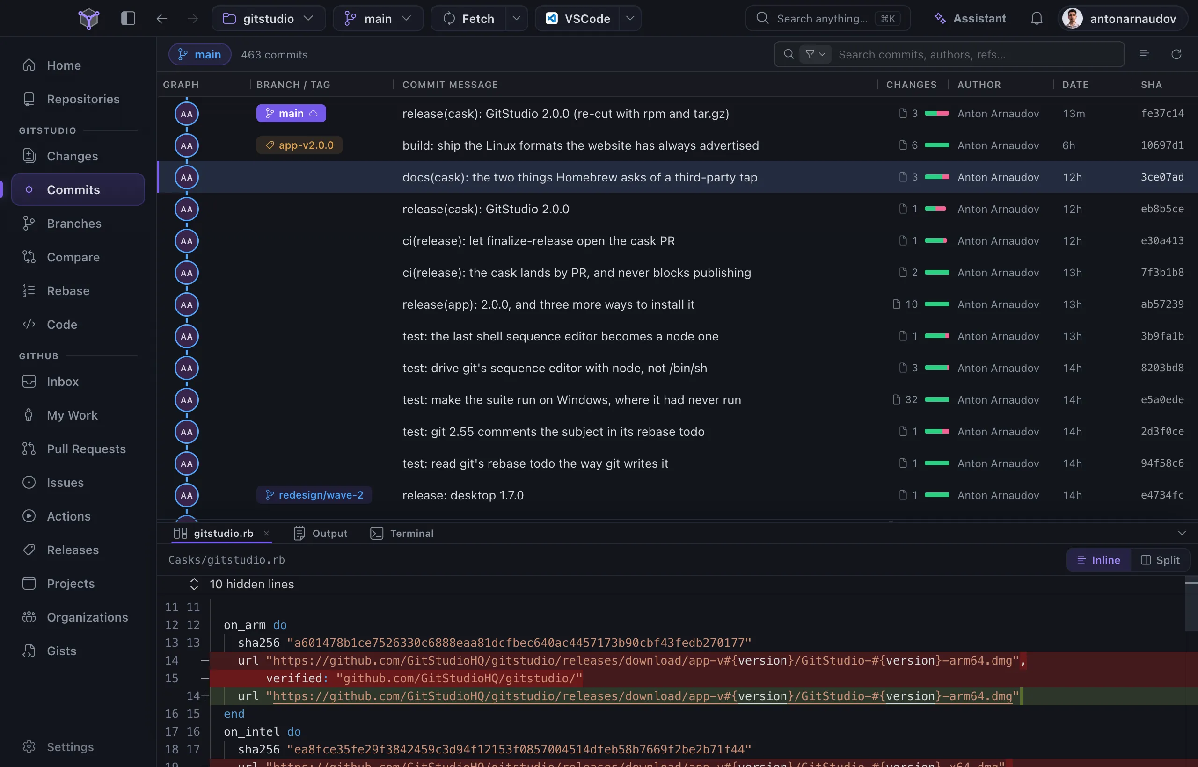This screenshot has height=767, width=1198.
Task: Go forward with the right arrow
Action: (x=192, y=18)
